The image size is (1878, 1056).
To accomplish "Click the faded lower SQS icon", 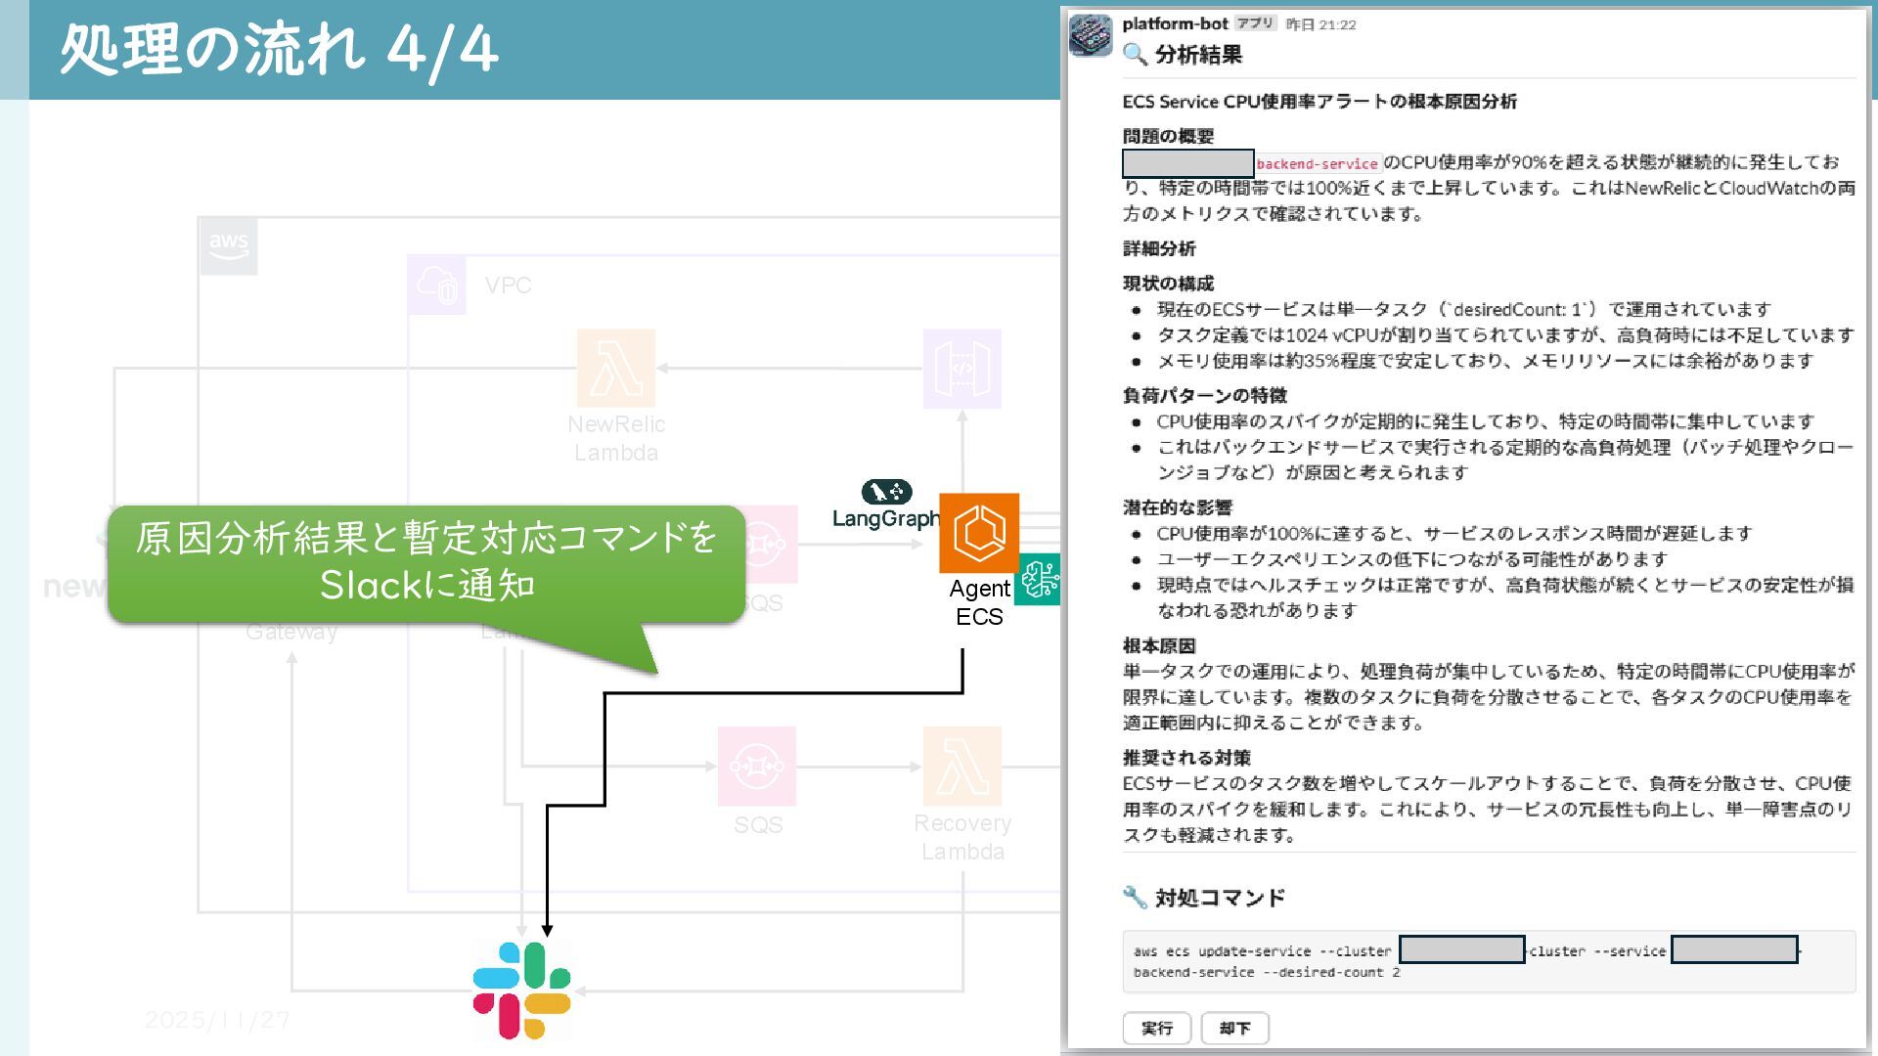I will point(757,766).
